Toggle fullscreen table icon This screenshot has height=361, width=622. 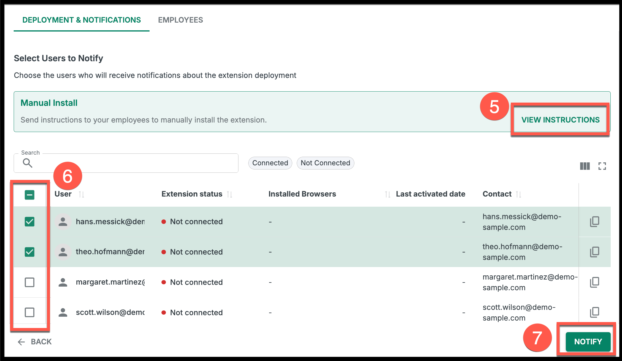tap(602, 166)
